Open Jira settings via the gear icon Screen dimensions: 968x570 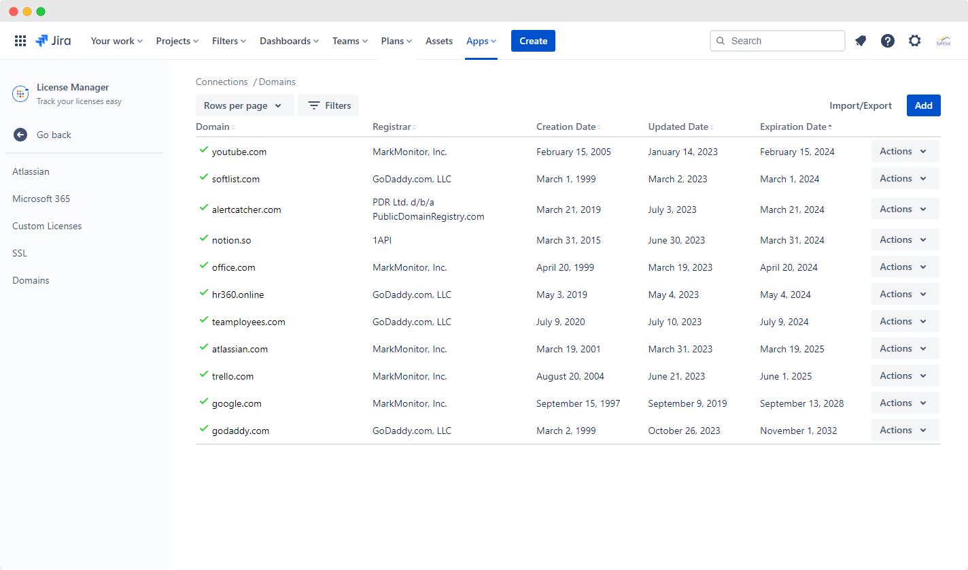click(915, 41)
